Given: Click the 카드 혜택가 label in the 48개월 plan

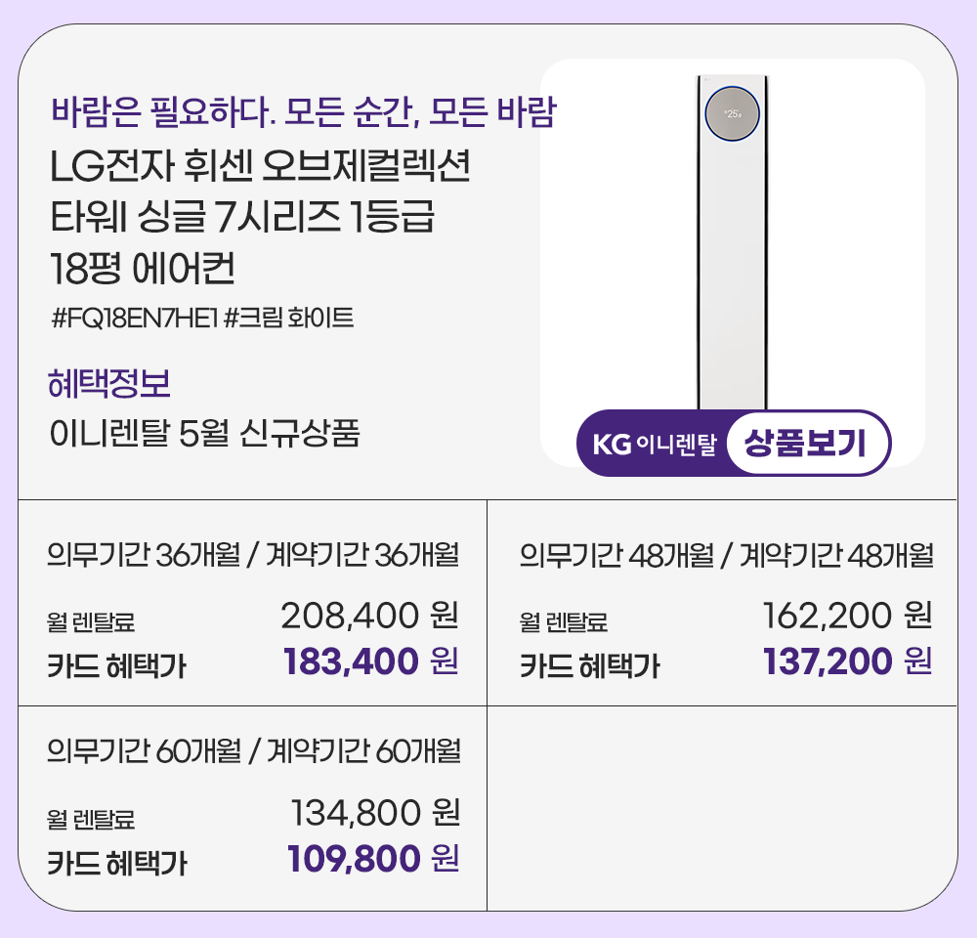Looking at the screenshot, I should coord(589,667).
